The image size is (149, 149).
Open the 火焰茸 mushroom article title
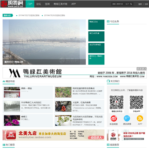[82, 103]
